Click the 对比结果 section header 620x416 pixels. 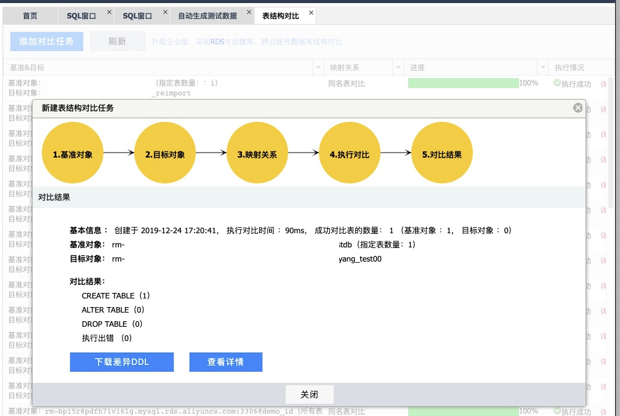[x=309, y=197]
